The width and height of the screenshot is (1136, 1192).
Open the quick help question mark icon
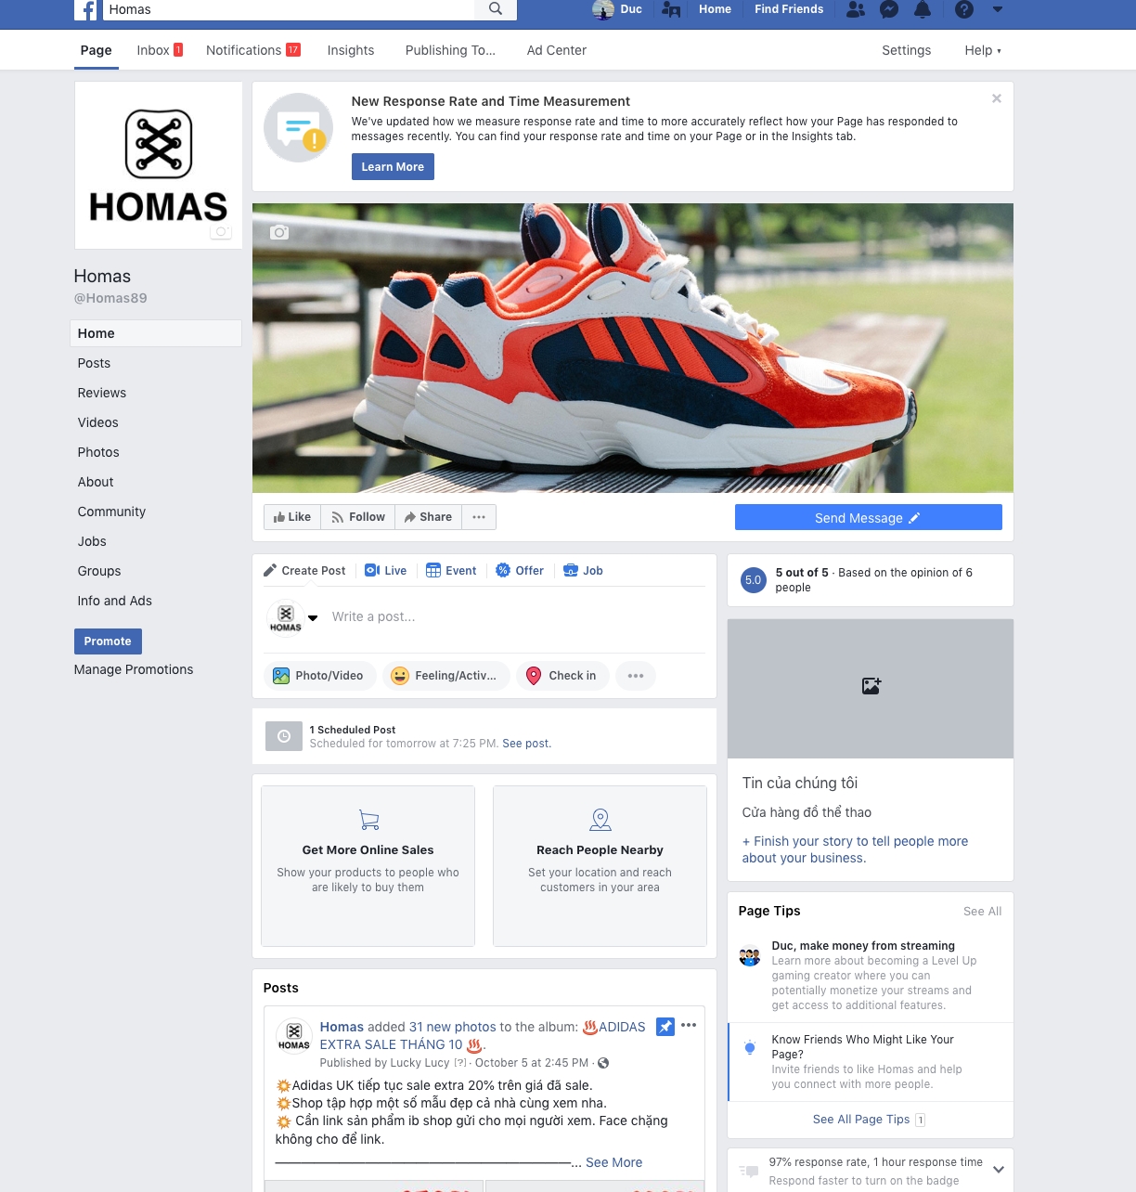tap(964, 9)
